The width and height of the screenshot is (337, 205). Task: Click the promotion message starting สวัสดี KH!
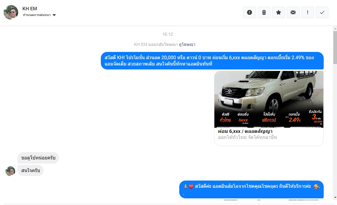point(212,61)
